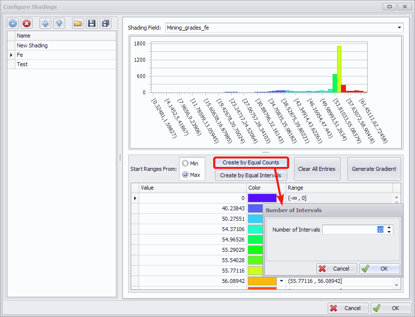Image resolution: width=415 pixels, height=317 pixels.
Task: Click the Number of Intervals input field
Action: click(351, 230)
